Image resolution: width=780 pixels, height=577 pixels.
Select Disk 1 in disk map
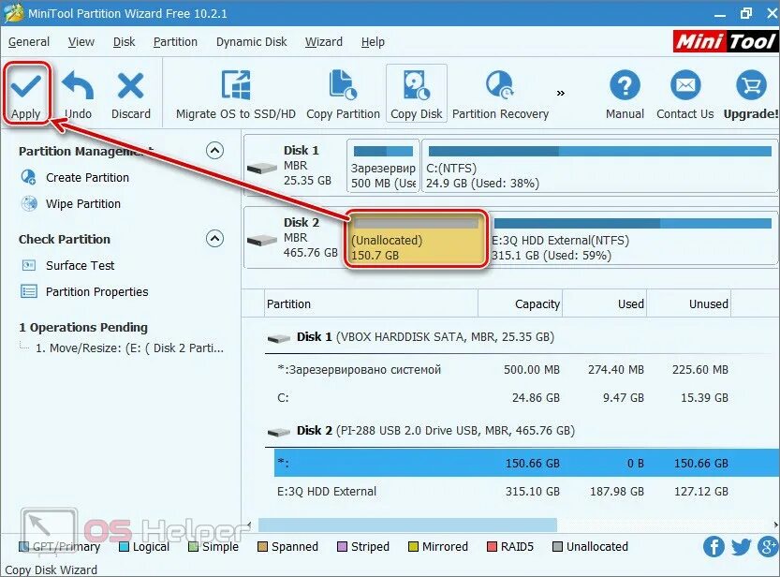pyautogui.click(x=294, y=166)
